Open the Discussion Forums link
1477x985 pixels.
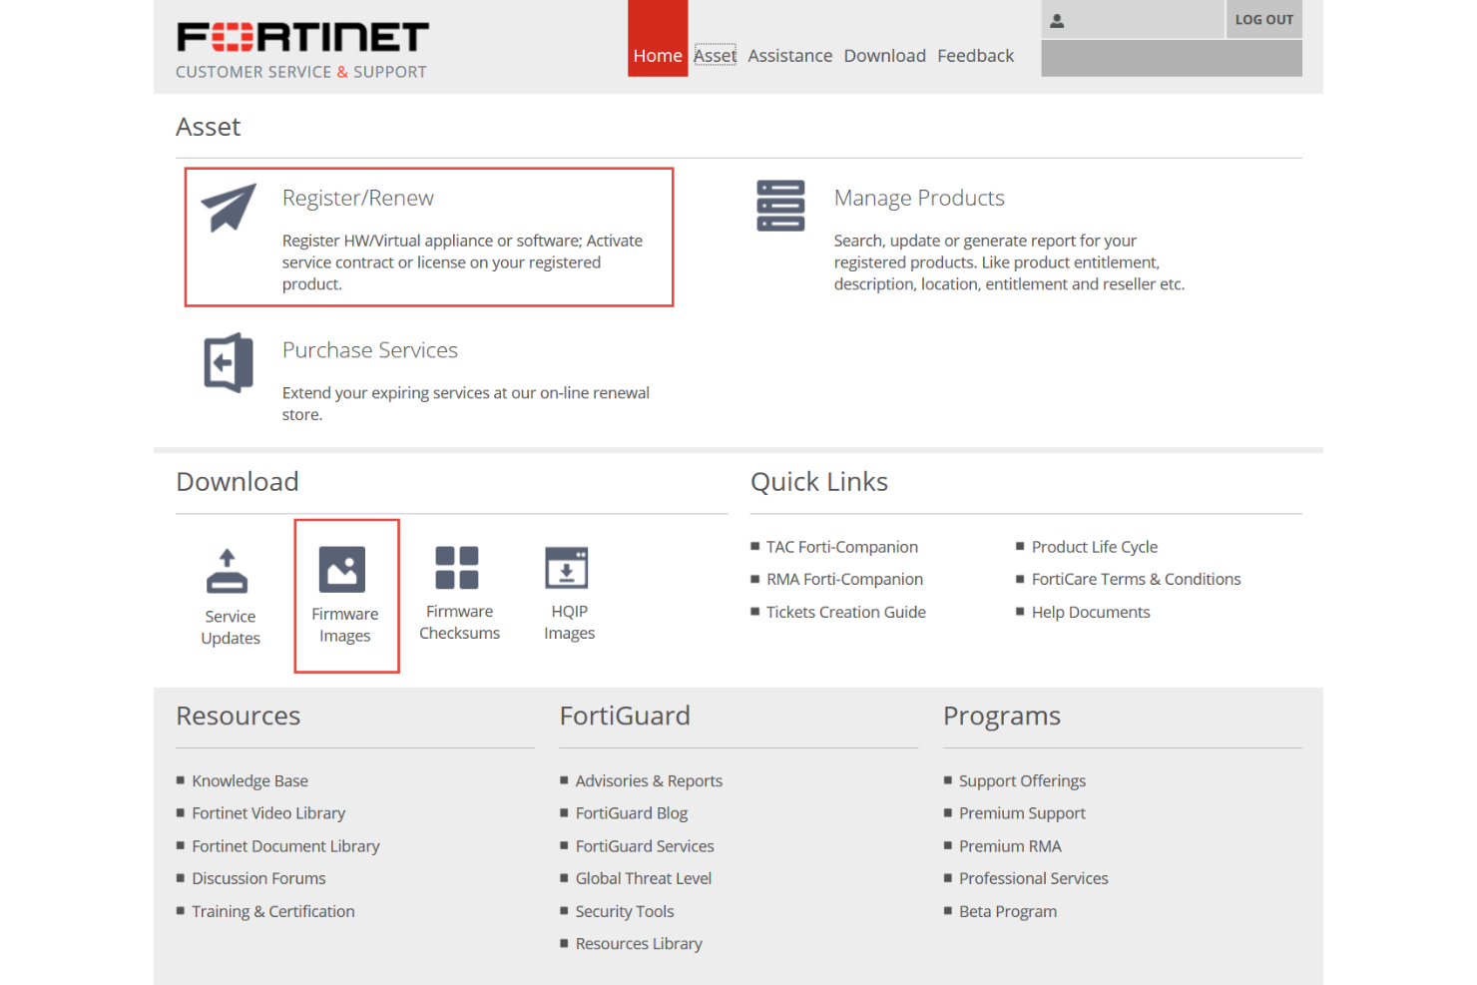259,878
